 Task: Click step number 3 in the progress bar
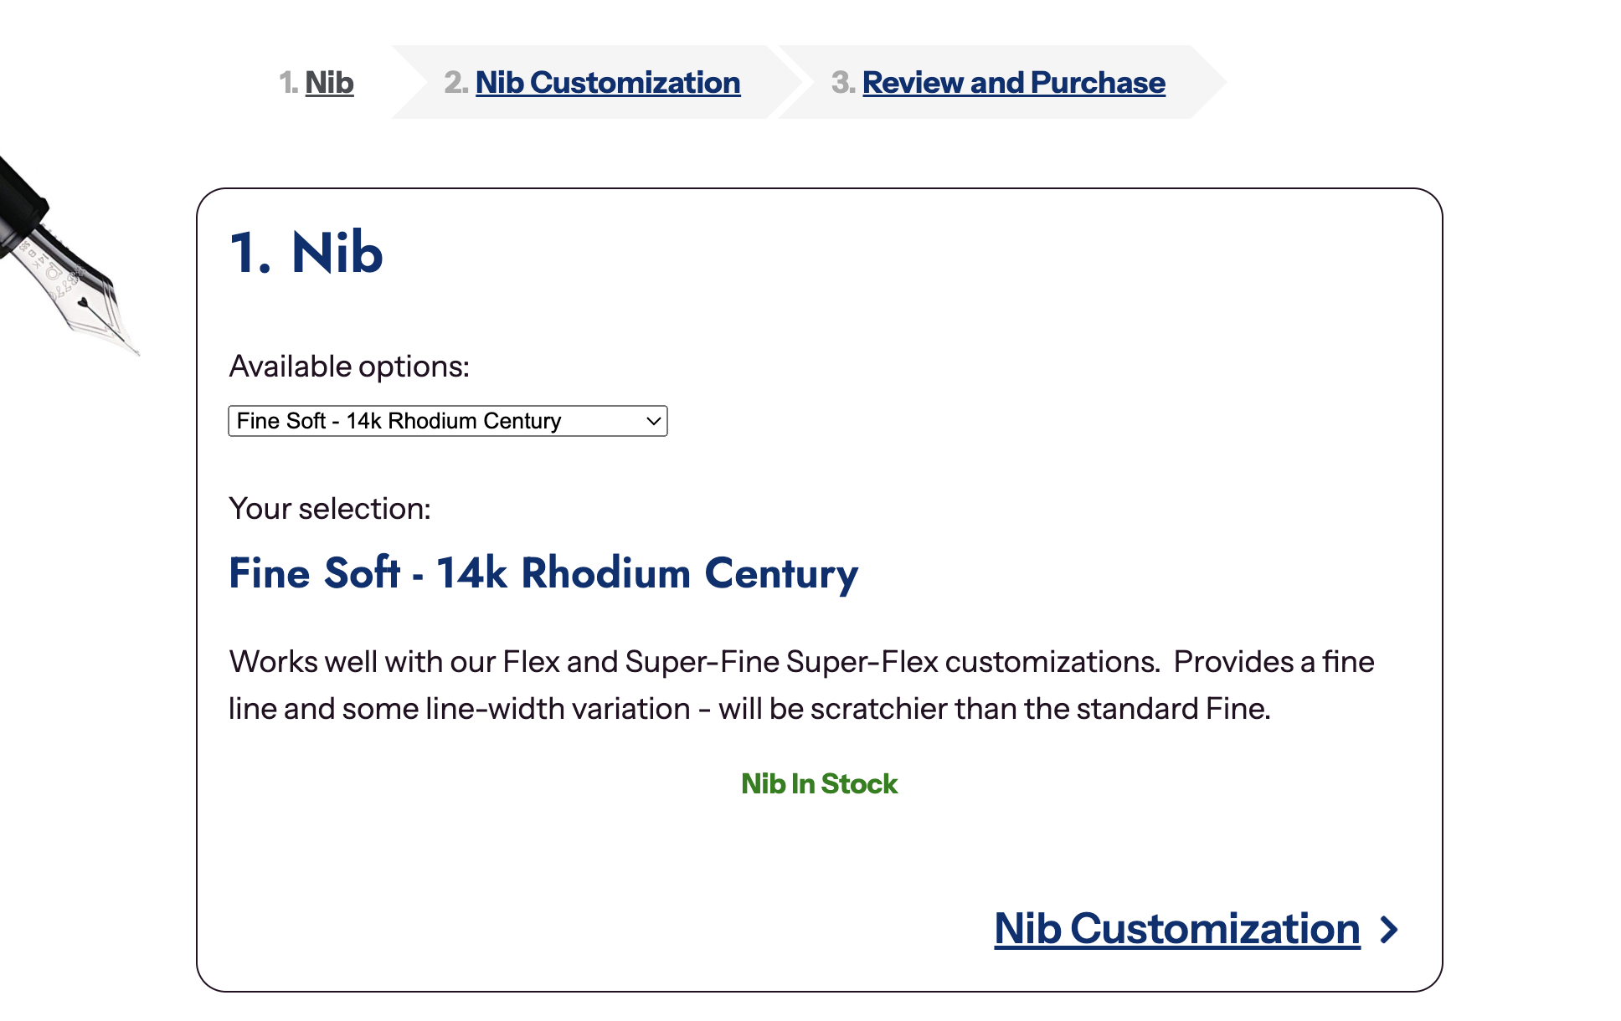841,83
